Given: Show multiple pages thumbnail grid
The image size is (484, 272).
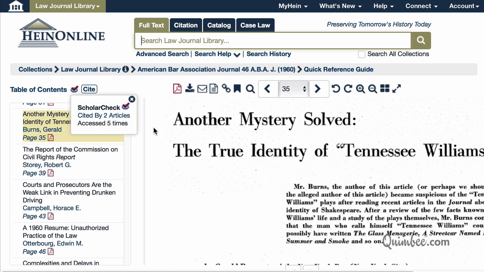Looking at the screenshot, I should pos(385,88).
